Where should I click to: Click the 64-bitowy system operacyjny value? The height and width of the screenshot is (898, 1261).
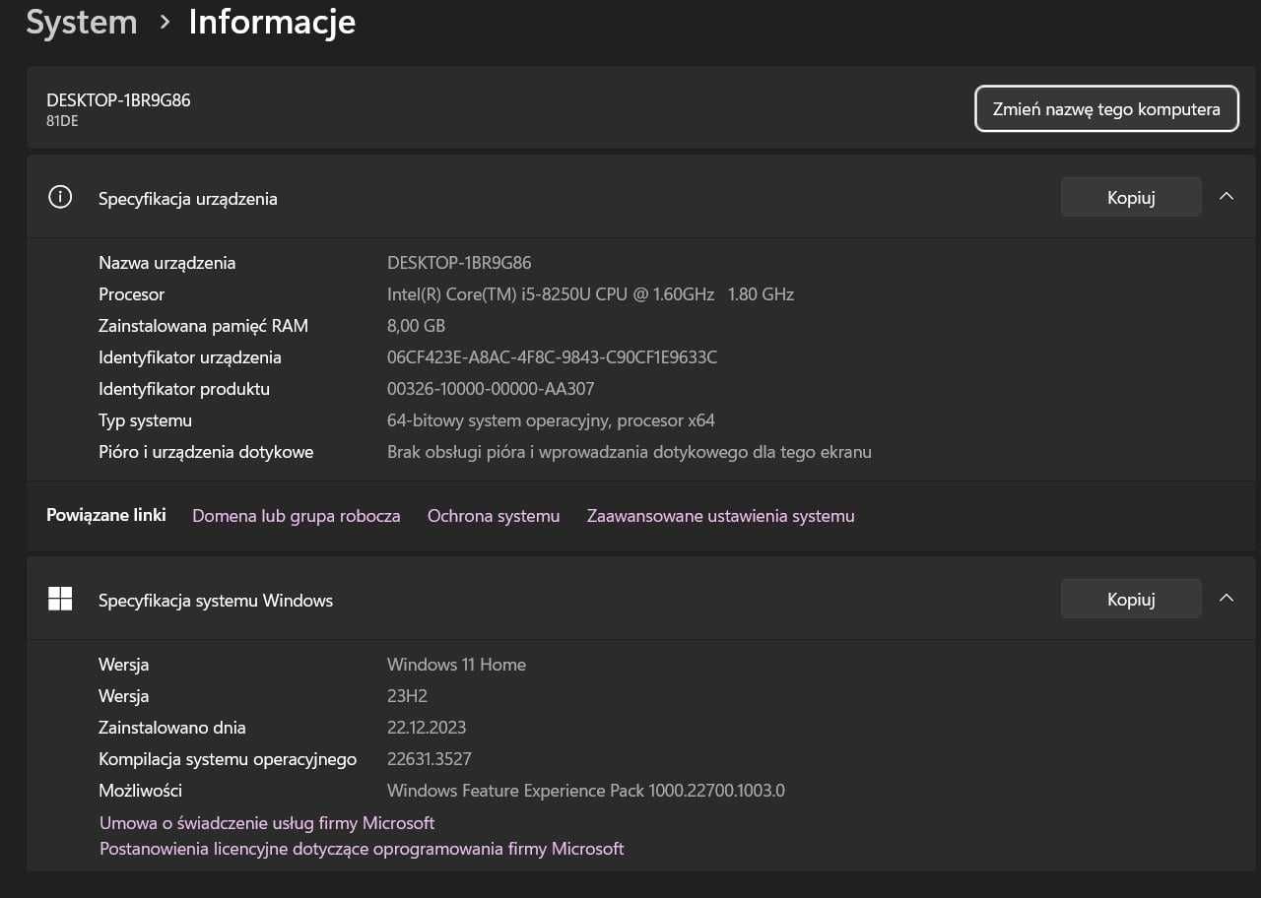pyautogui.click(x=551, y=420)
